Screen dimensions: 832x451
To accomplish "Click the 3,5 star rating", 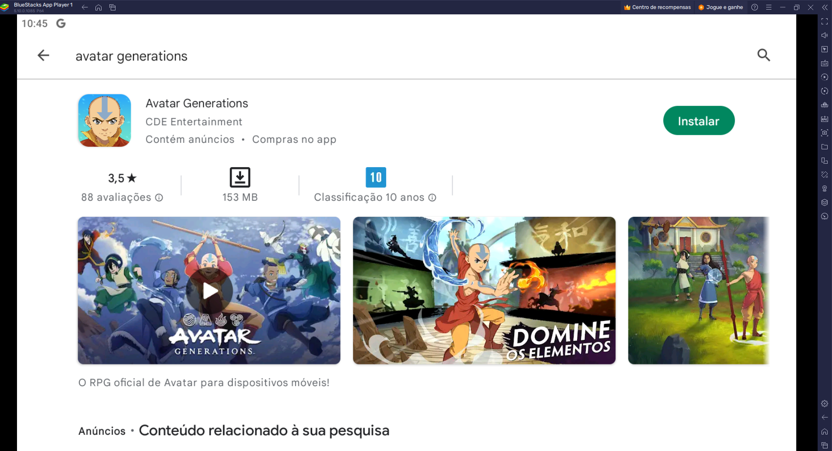I will tap(122, 178).
